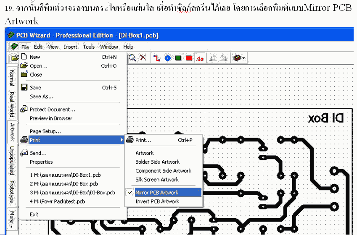357x235 pixels.
Task: Choose Open... from the File menu
Action: 73,66
